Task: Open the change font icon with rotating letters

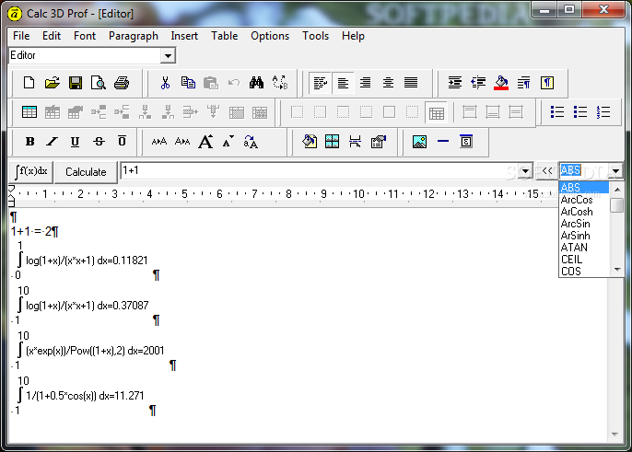Action: click(x=251, y=142)
